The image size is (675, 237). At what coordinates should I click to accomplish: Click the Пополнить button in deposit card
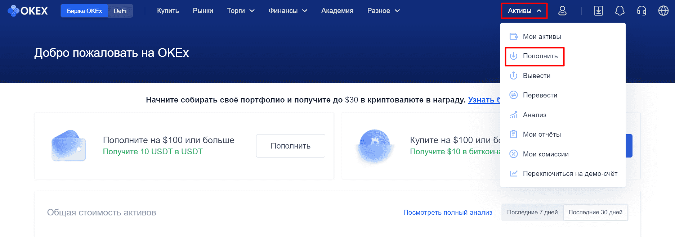291,146
